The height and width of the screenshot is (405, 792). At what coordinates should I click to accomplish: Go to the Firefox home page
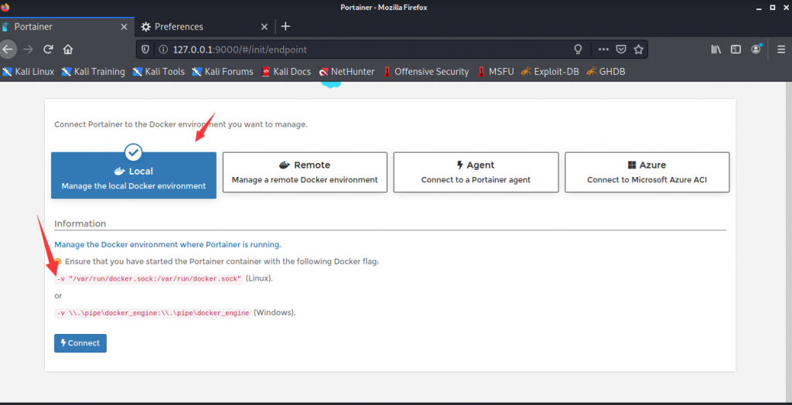pos(68,49)
